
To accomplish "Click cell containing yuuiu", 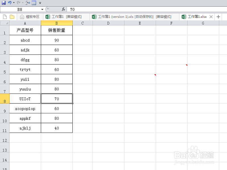I will (25, 89).
